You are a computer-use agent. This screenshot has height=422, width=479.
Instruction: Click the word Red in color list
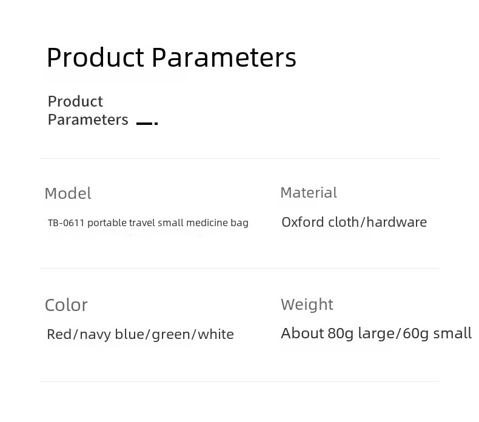pyautogui.click(x=59, y=334)
